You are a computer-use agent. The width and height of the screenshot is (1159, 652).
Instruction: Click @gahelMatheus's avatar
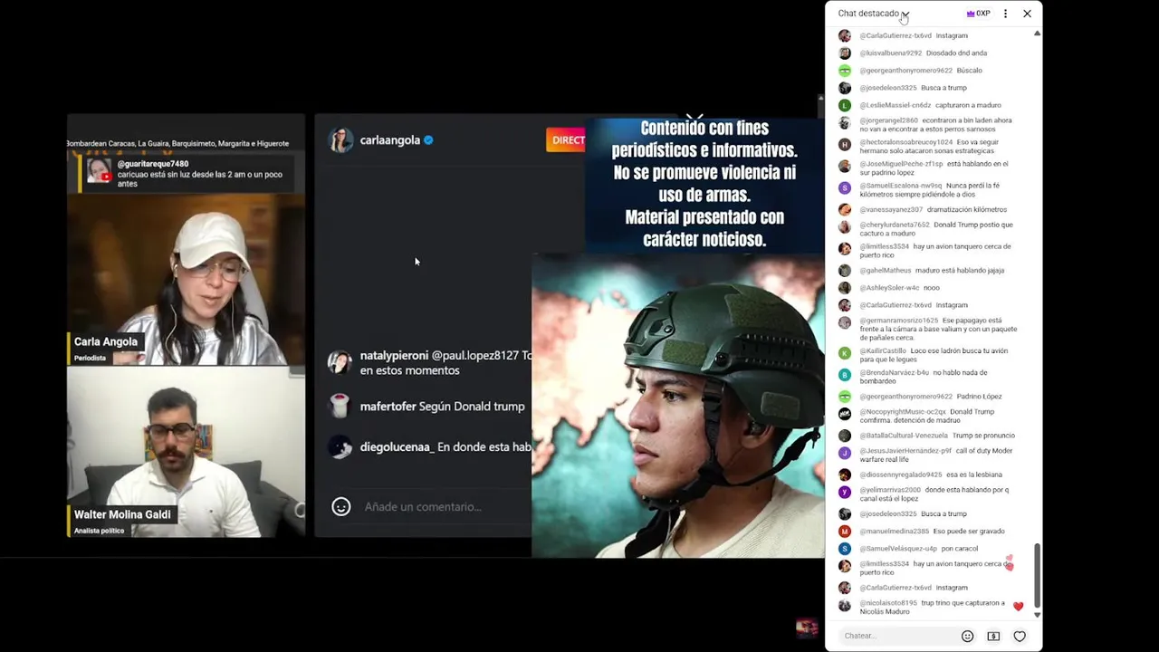(845, 271)
